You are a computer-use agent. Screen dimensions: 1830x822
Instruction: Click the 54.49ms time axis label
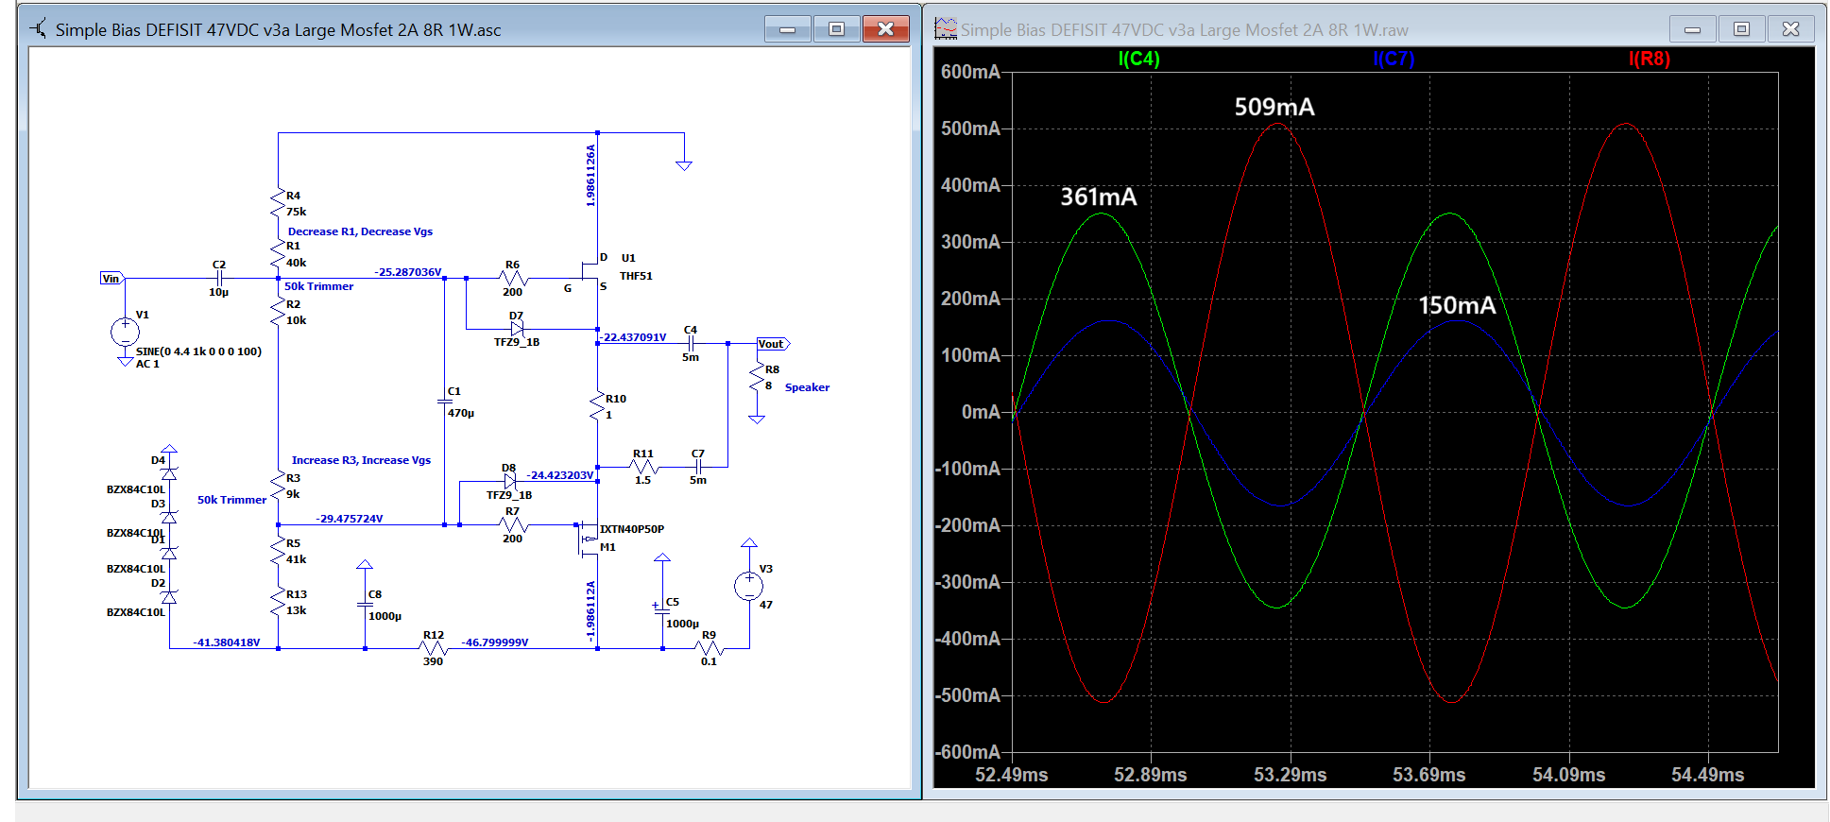click(x=1707, y=775)
